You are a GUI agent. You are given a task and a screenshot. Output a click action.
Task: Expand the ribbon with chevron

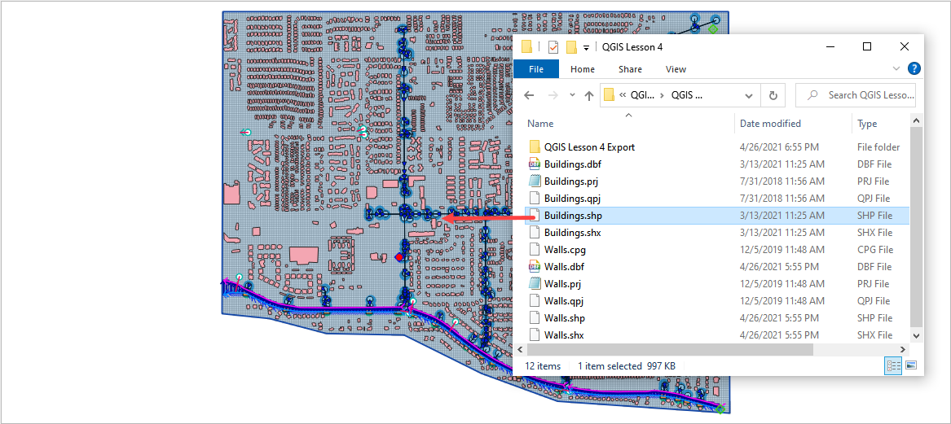(896, 69)
